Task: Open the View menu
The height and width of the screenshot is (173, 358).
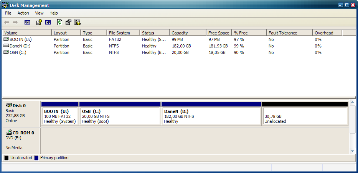Action: [39, 13]
